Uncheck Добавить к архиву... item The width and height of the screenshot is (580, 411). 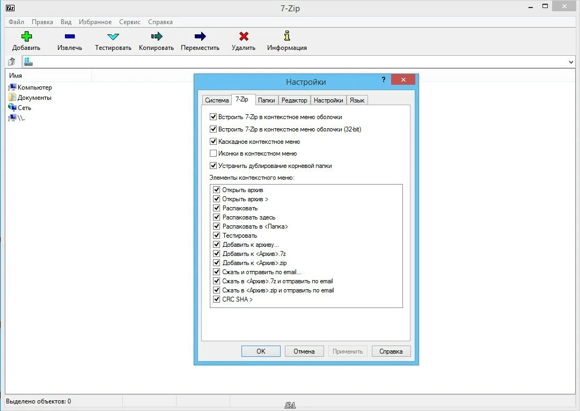(x=217, y=245)
